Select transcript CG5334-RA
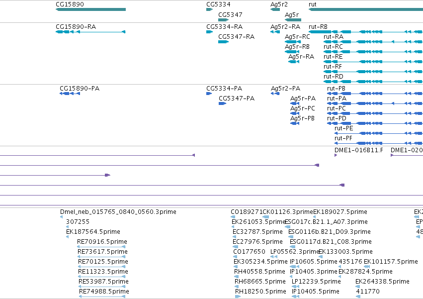The image size is (423, 299). (x=225, y=27)
